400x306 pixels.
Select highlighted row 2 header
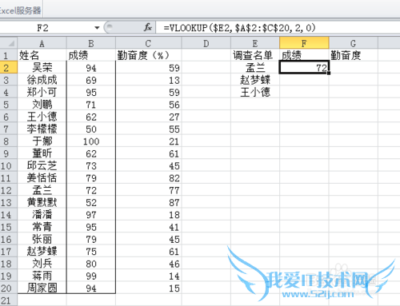click(x=9, y=67)
